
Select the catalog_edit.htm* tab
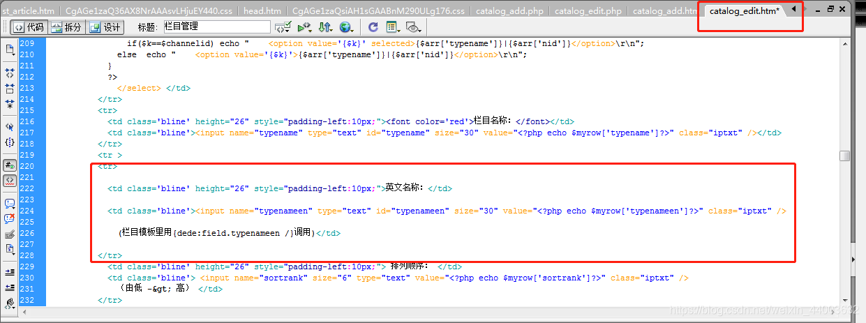tap(745, 10)
